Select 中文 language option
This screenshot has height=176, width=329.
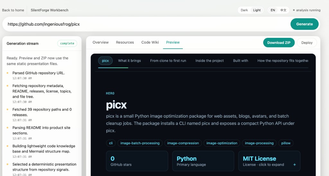[x=283, y=10]
